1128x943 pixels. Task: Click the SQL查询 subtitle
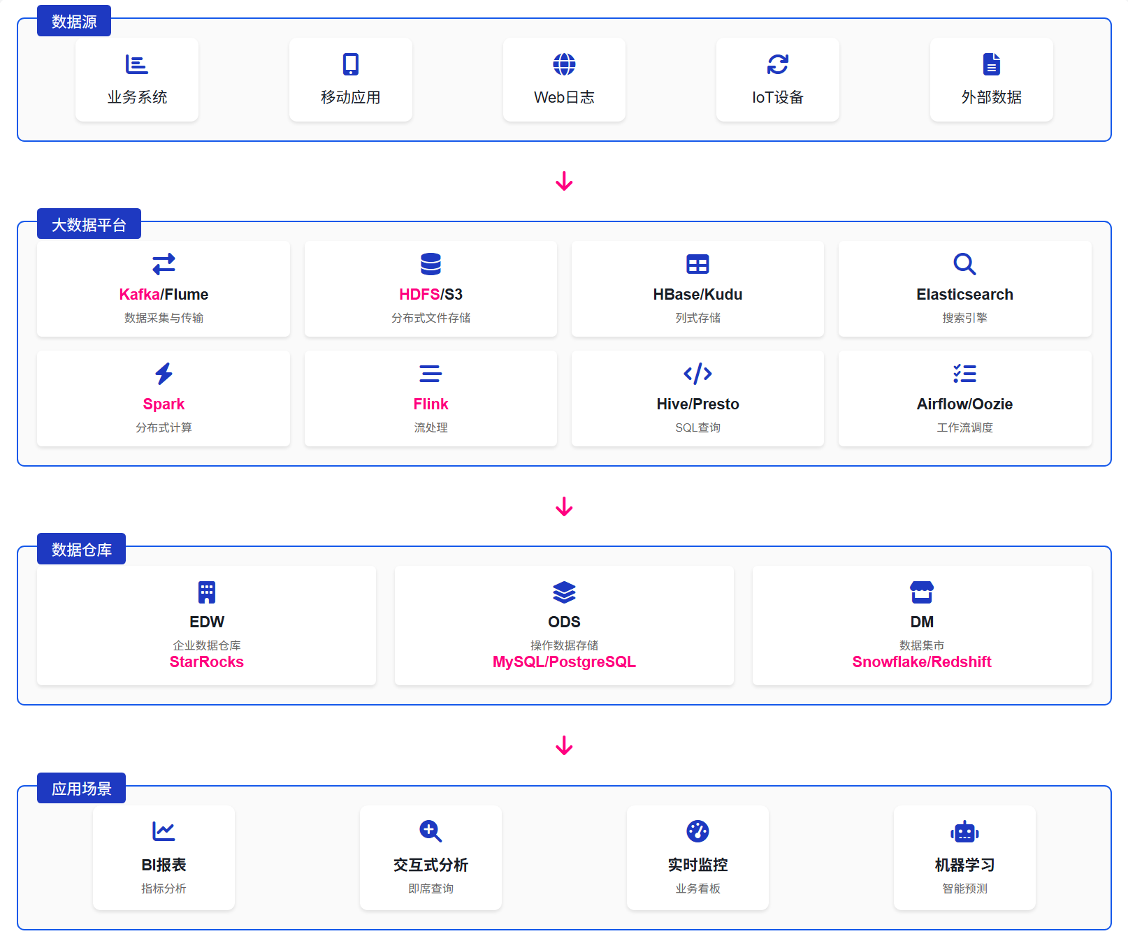click(697, 427)
